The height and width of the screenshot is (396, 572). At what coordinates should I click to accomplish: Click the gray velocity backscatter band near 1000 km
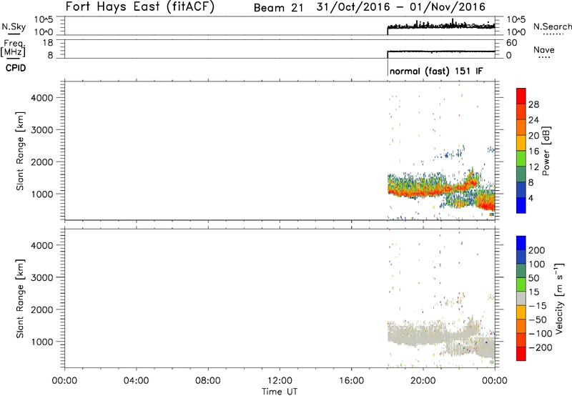(x=416, y=335)
